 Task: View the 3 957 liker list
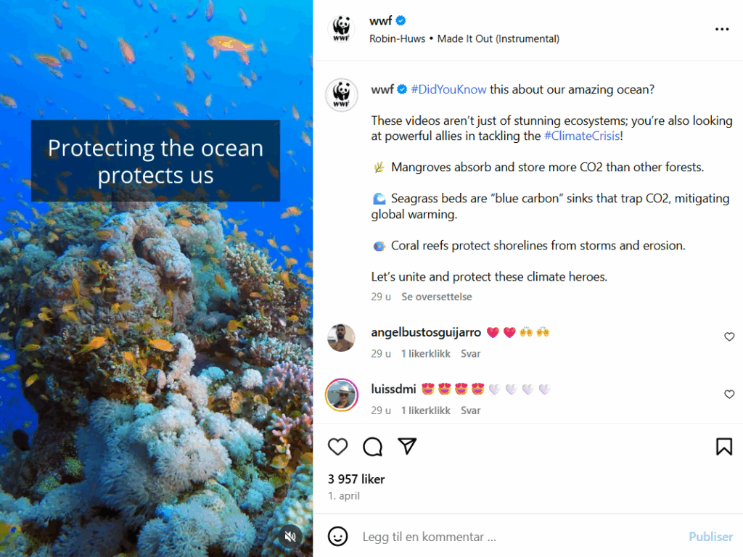point(356,479)
